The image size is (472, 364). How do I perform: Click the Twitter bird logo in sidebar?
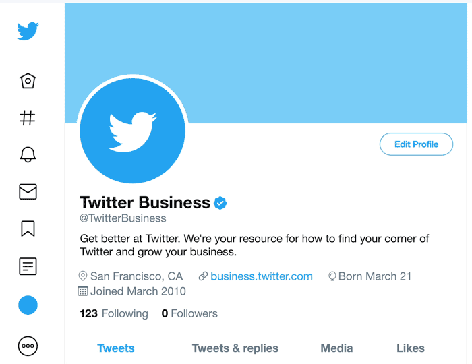point(28,31)
